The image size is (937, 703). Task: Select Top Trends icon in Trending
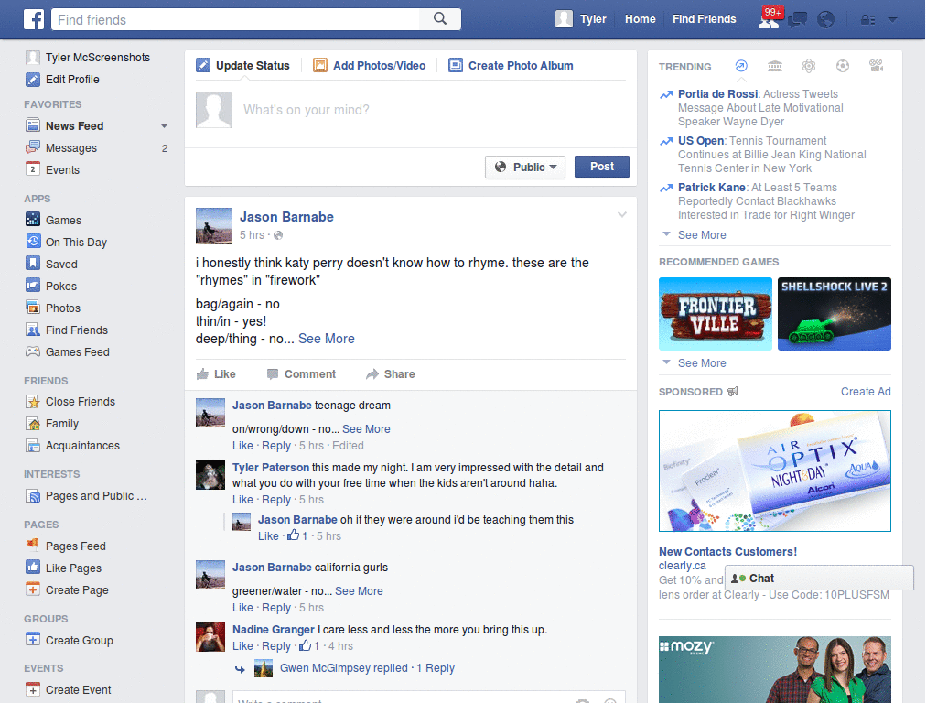pos(741,66)
